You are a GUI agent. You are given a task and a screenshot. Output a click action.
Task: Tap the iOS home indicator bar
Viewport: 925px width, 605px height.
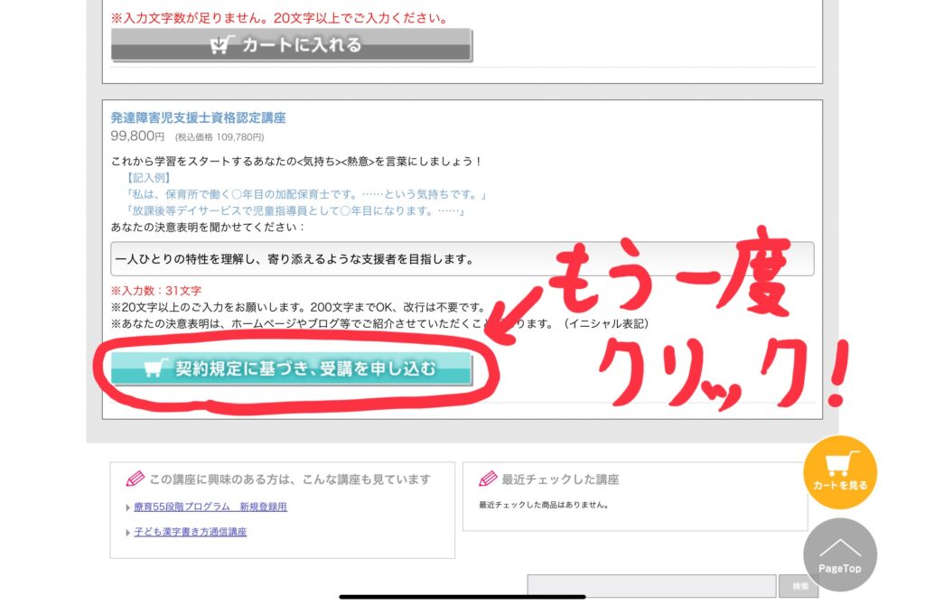point(462,596)
